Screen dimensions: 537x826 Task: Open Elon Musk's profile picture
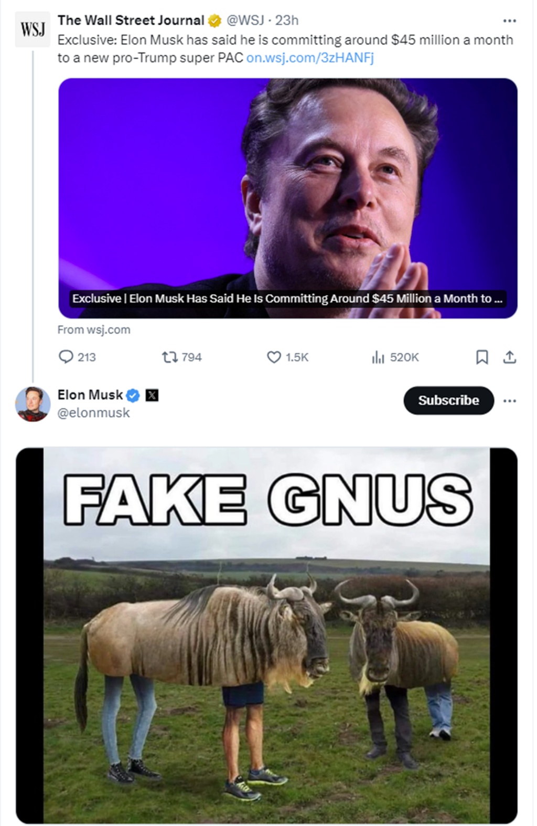33,404
